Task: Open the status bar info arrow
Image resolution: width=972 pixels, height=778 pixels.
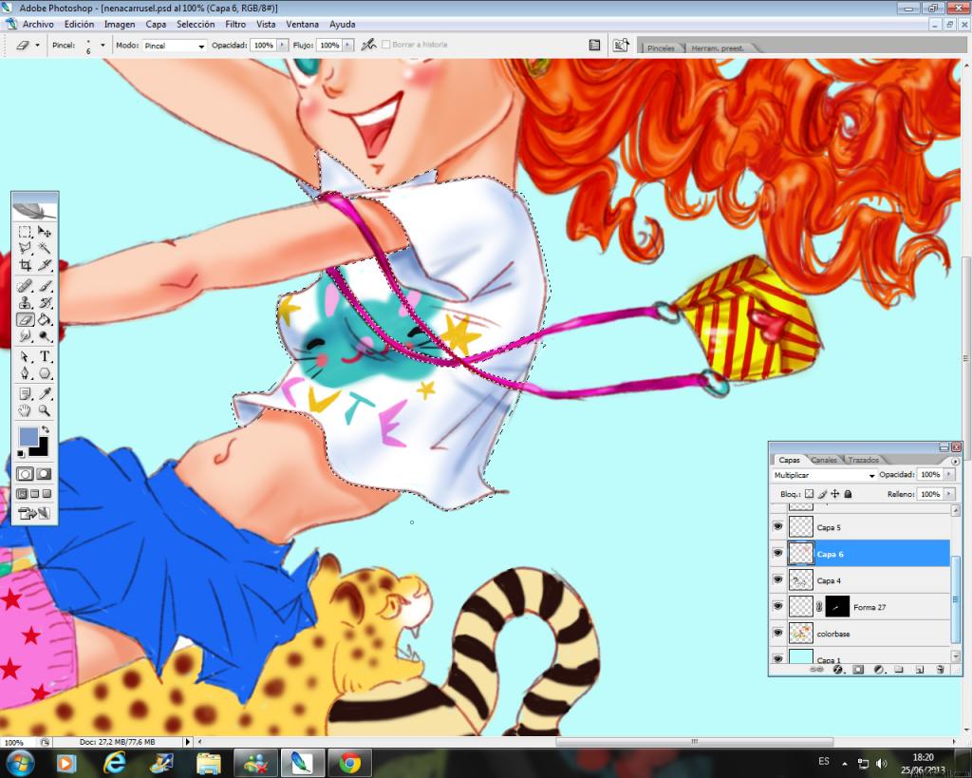Action: click(188, 741)
